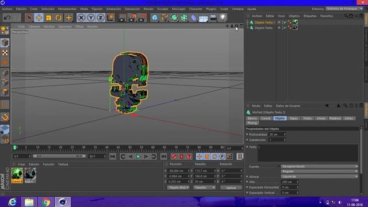Image resolution: width=368 pixels, height=207 pixels.
Task: Select the Green material thumbnail
Action: coord(17,175)
